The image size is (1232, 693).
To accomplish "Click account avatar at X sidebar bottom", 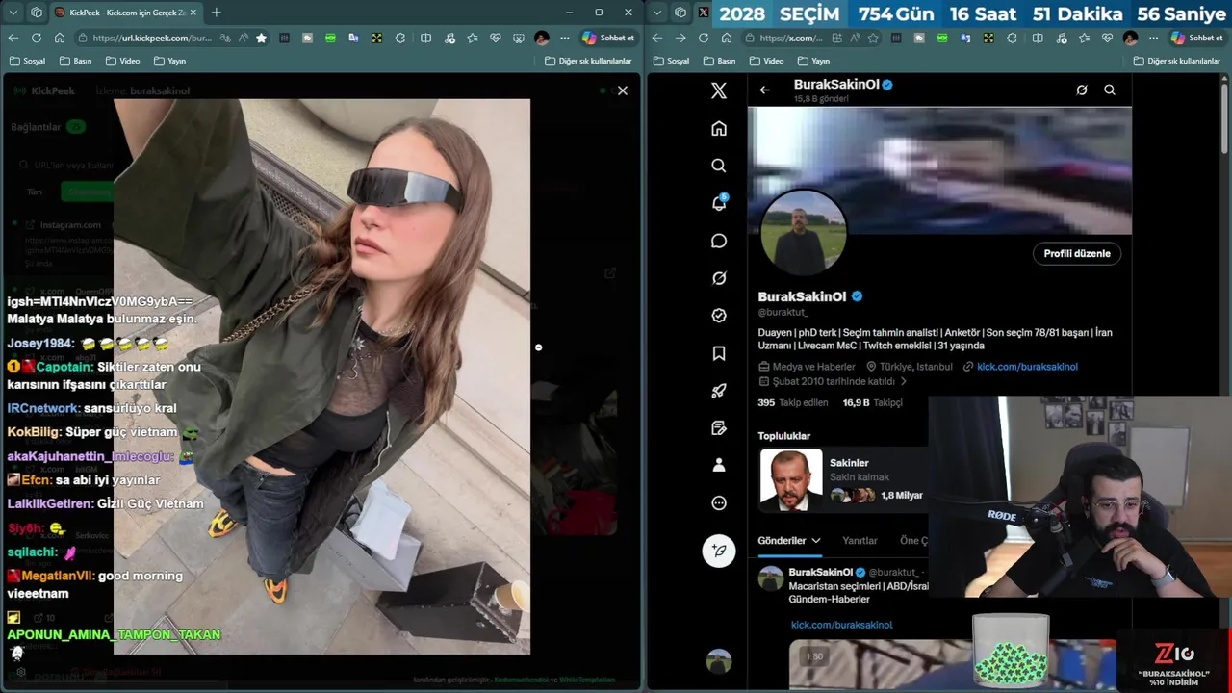I will tap(719, 661).
